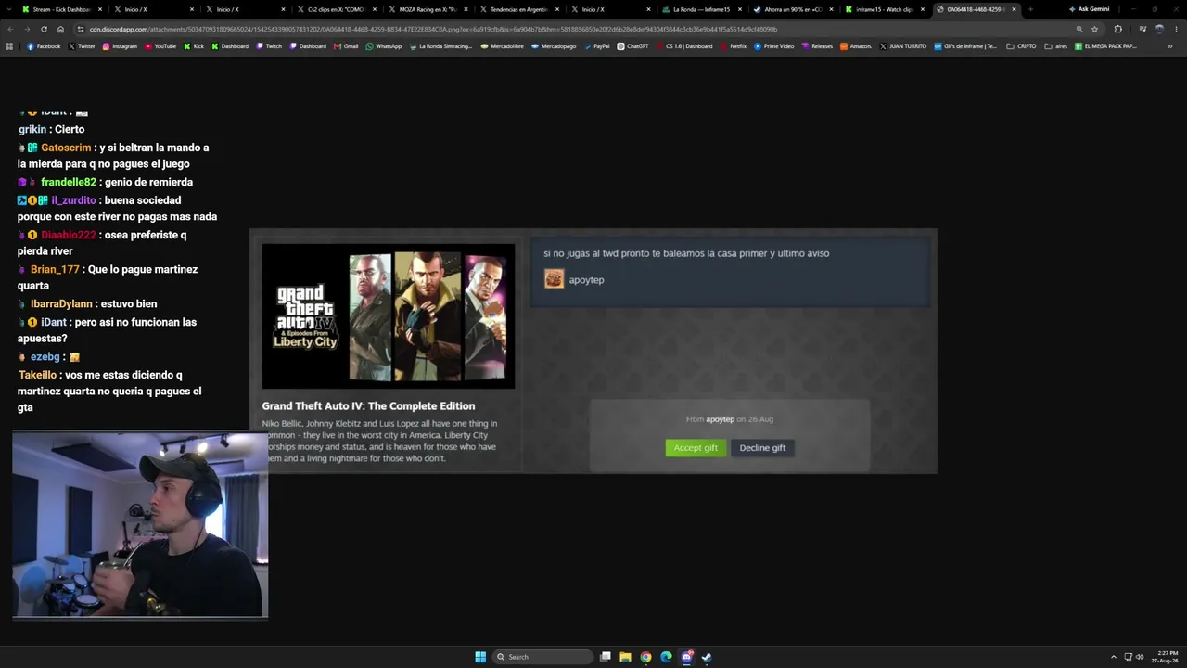
Task: Open Discord from the taskbar
Action: [x=686, y=657]
